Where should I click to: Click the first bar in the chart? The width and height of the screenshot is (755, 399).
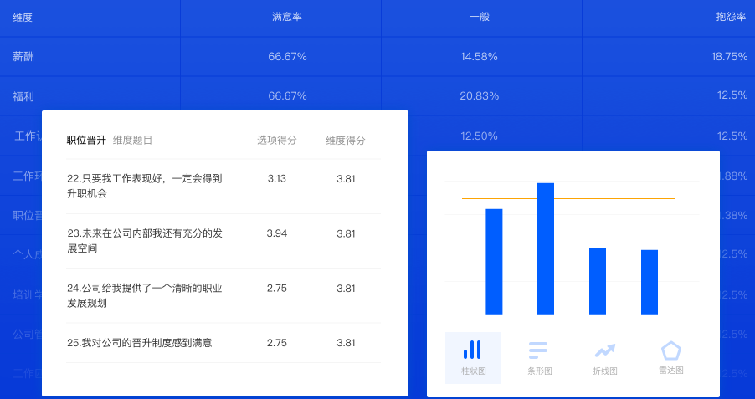[494, 262]
